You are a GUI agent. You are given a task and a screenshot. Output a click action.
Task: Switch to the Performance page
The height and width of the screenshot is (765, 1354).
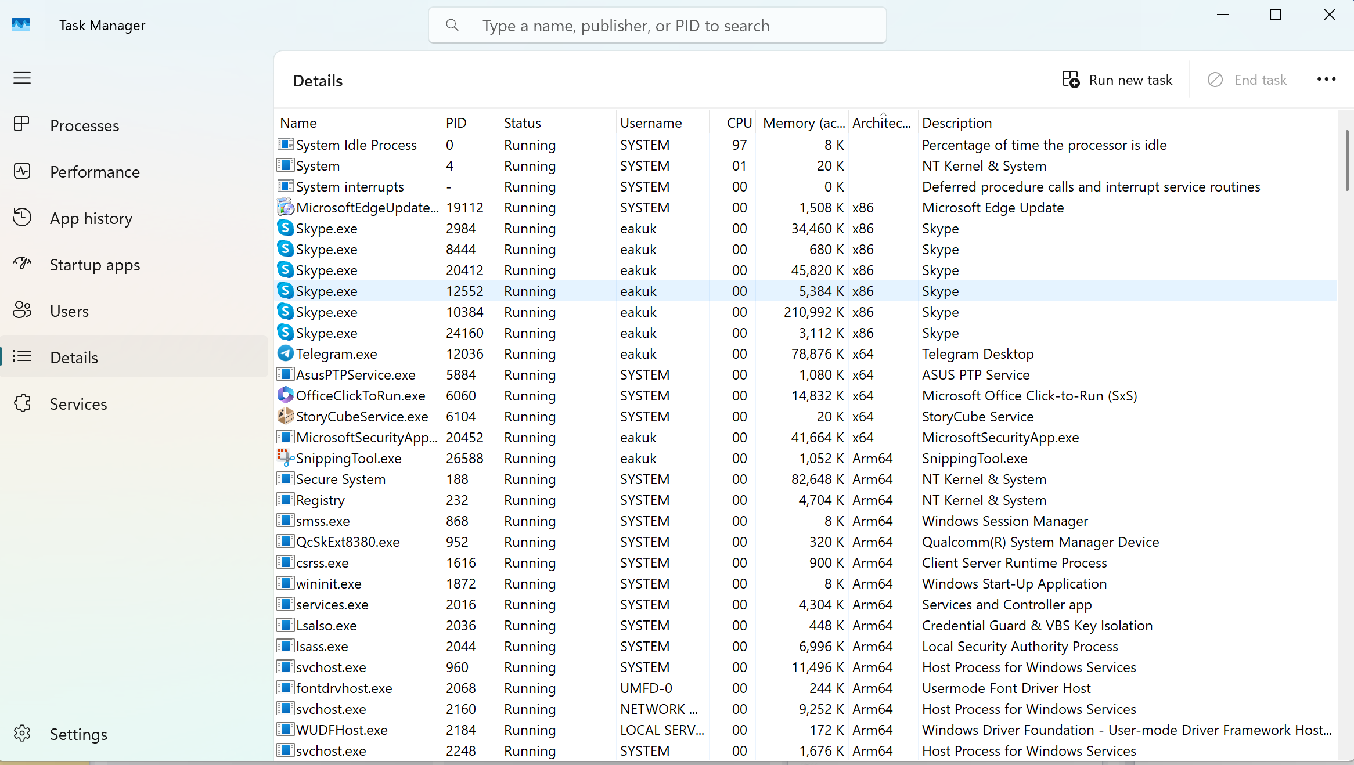click(135, 171)
